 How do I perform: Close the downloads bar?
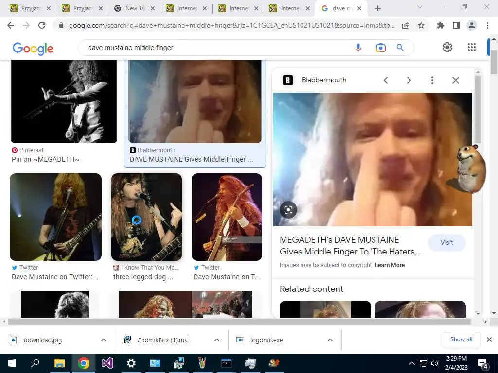(489, 339)
